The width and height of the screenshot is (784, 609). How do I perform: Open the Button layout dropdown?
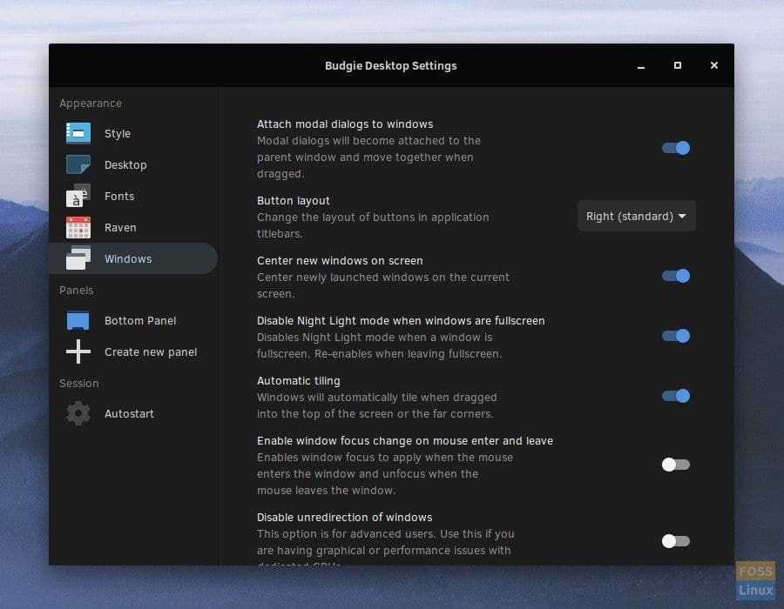click(637, 216)
